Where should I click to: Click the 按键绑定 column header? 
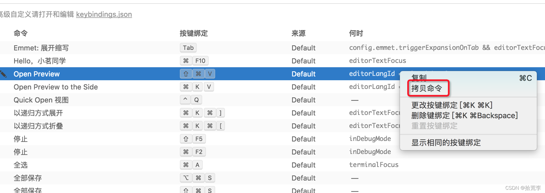pos(194,33)
